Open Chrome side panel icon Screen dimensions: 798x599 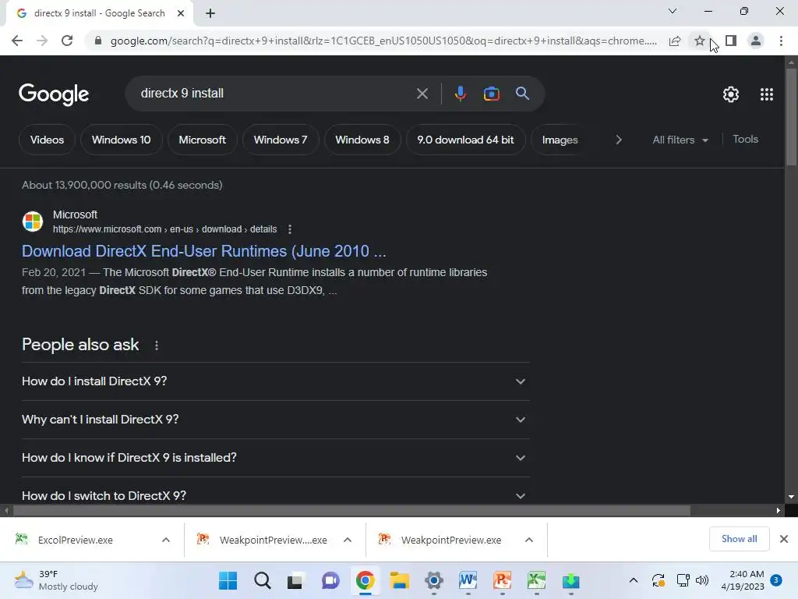[x=731, y=41]
